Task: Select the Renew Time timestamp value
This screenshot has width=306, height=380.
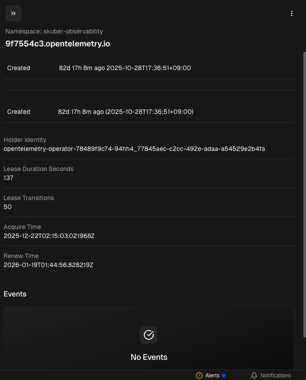Action: [x=48, y=265]
